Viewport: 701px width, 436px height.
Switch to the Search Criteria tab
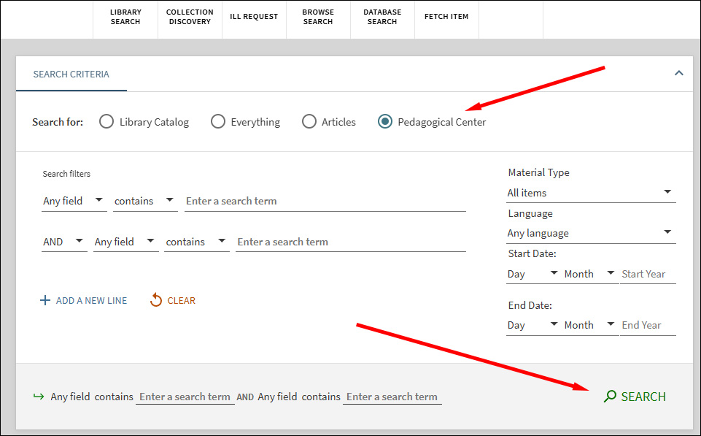tap(71, 74)
